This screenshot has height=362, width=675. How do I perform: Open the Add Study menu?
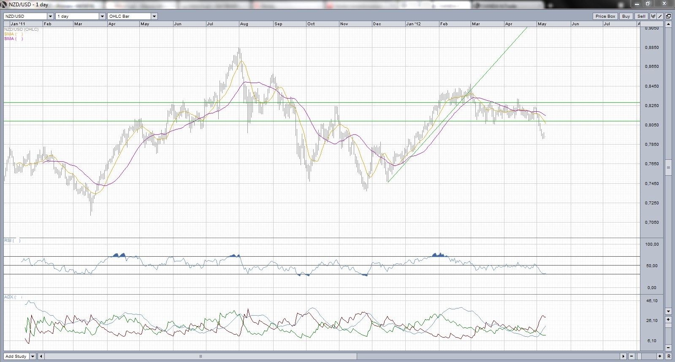(x=33, y=356)
